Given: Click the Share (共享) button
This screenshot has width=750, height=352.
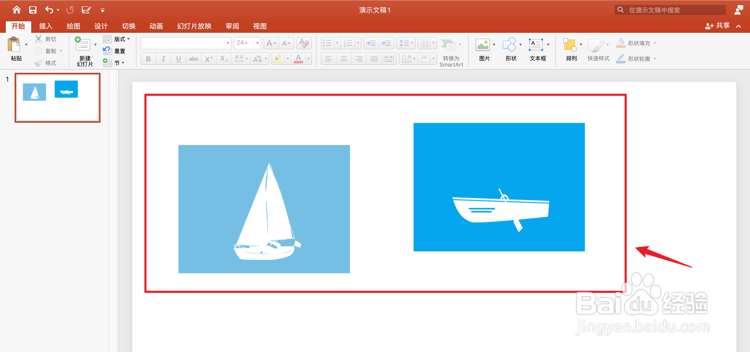Looking at the screenshot, I should 717,26.
